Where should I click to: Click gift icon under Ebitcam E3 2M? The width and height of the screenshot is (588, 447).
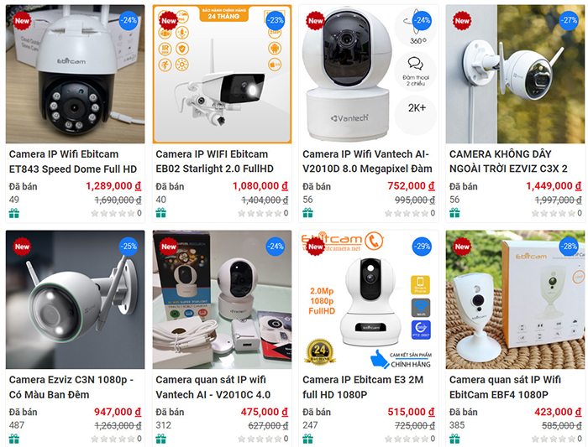308,439
